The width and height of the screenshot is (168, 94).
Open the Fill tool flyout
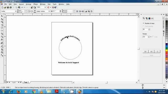tap(2, 52)
